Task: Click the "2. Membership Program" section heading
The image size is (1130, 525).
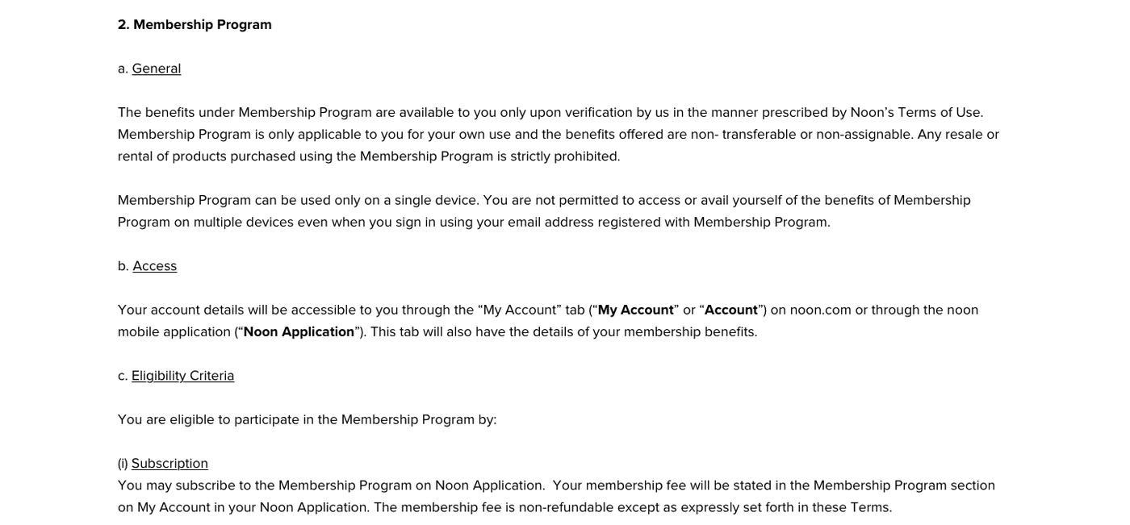Action: 195,24
